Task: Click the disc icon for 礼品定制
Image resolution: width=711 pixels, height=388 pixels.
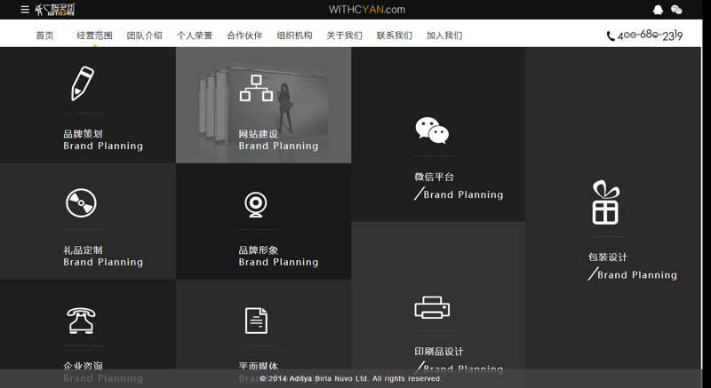Action: click(81, 202)
